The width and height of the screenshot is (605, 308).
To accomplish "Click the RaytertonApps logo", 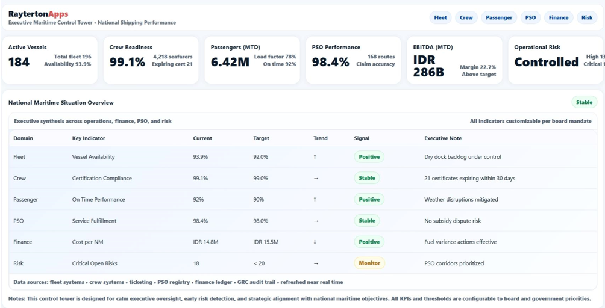I will pos(38,14).
